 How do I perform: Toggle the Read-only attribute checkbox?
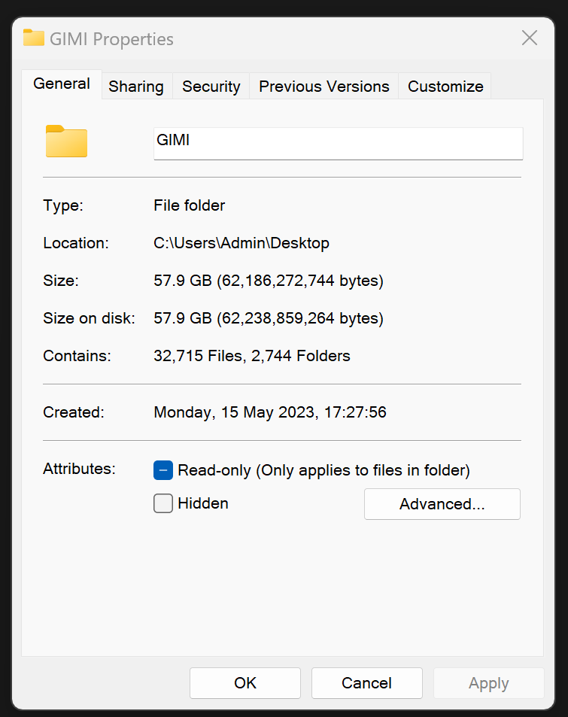click(163, 470)
